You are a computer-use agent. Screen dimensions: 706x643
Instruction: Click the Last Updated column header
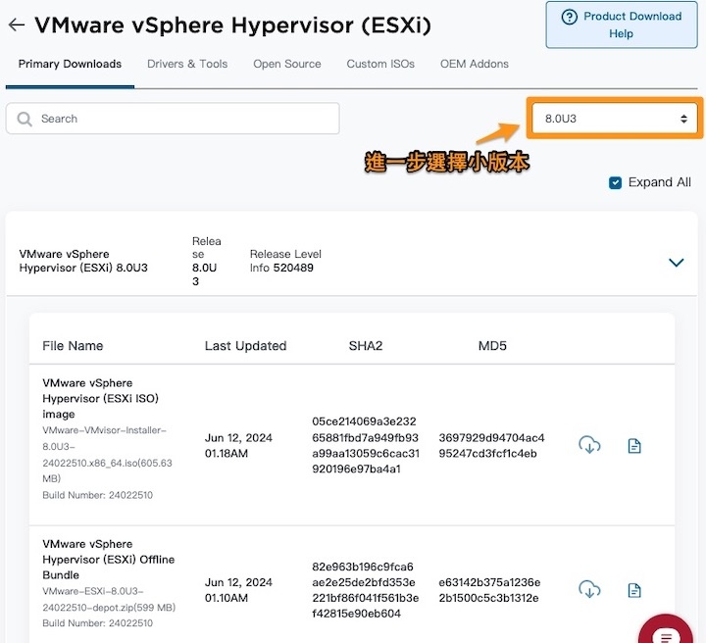(245, 346)
